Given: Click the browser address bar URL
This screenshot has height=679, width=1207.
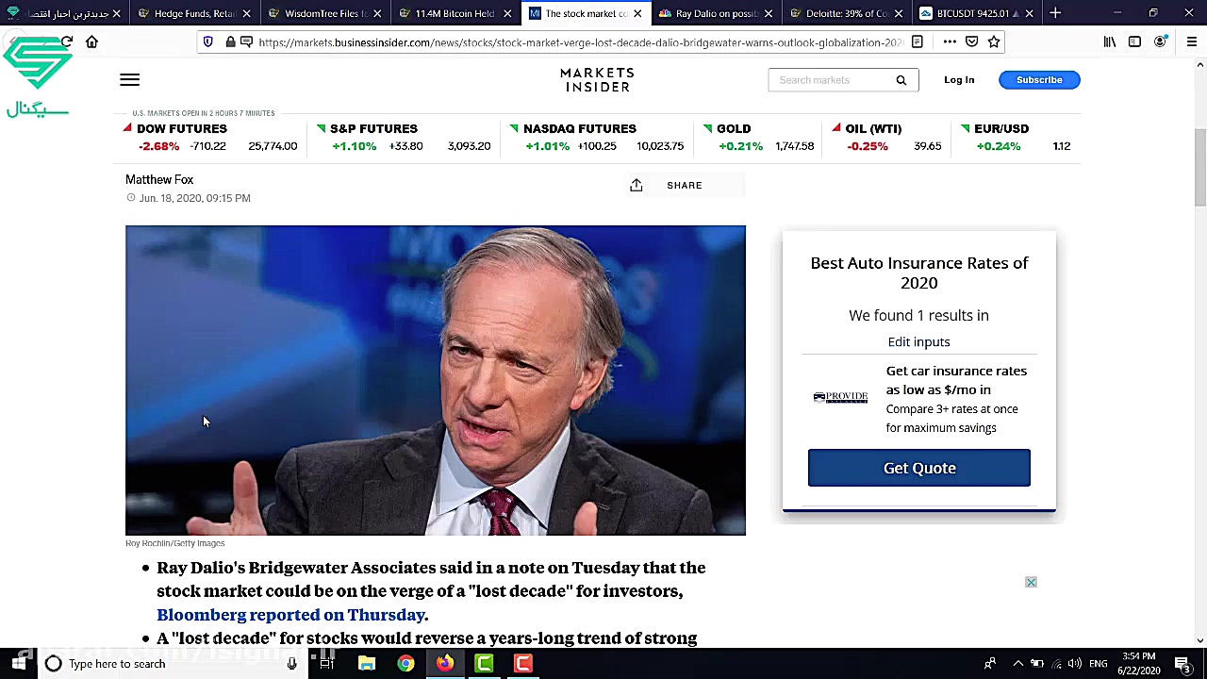Looking at the screenshot, I should [x=580, y=41].
